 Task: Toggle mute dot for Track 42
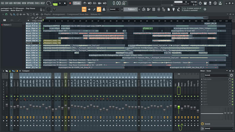pyautogui.click(x=40, y=43)
